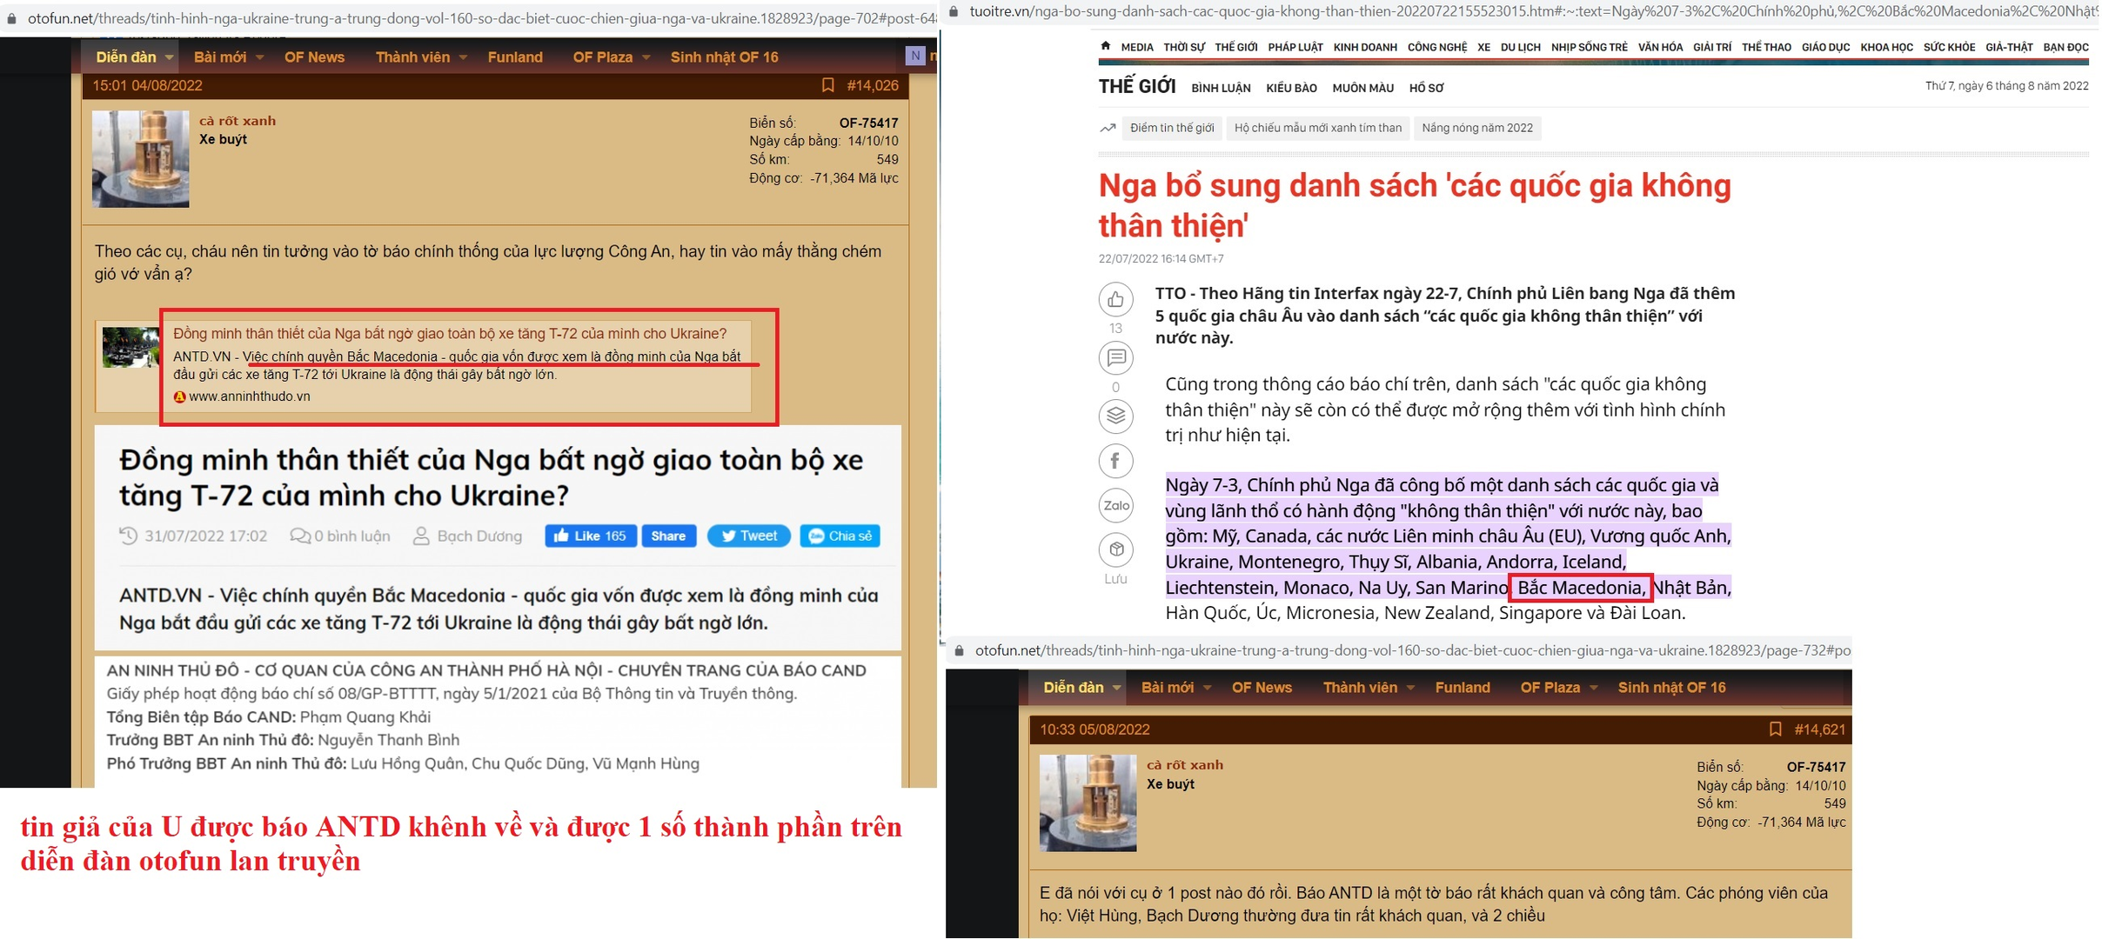The width and height of the screenshot is (2102, 939).
Task: Open the THỜI SỰ section on Tuổi Trẻ
Action: (x=1184, y=47)
